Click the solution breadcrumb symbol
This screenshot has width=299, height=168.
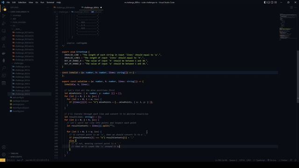pos(96,12)
